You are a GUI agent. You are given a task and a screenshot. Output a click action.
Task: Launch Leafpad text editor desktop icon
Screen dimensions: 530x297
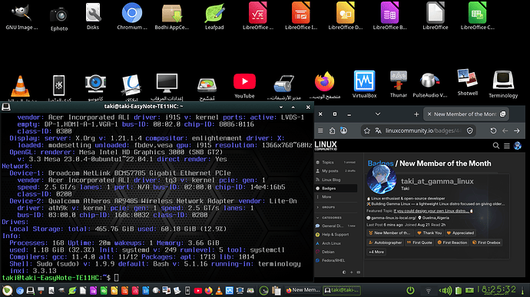click(x=214, y=17)
